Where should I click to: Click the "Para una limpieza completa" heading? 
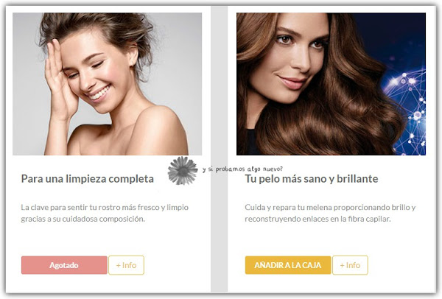click(88, 179)
